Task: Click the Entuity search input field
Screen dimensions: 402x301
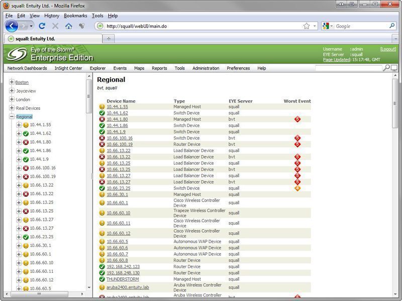Action: pos(348,68)
